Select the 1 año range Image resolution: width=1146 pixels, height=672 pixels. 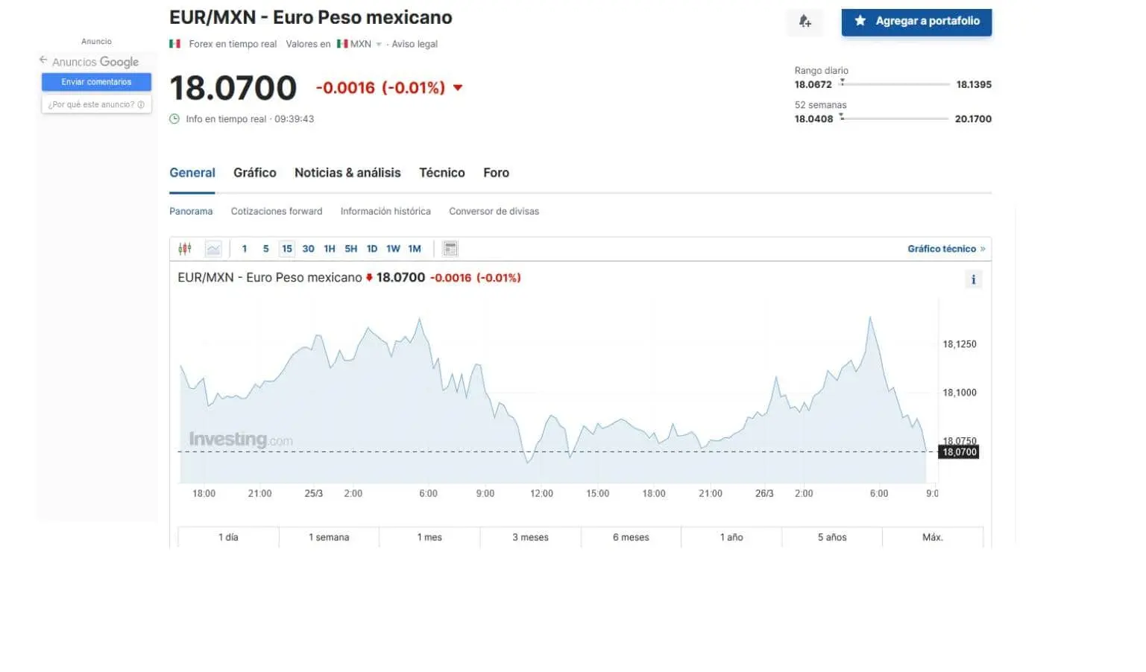tap(731, 537)
